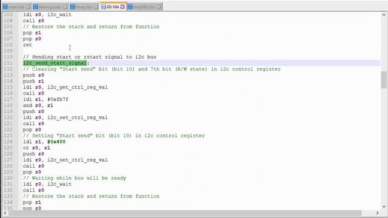Viewport: 388px width, 218px height.
Task: Open the bmp085.lda tab
Action: [144, 7]
